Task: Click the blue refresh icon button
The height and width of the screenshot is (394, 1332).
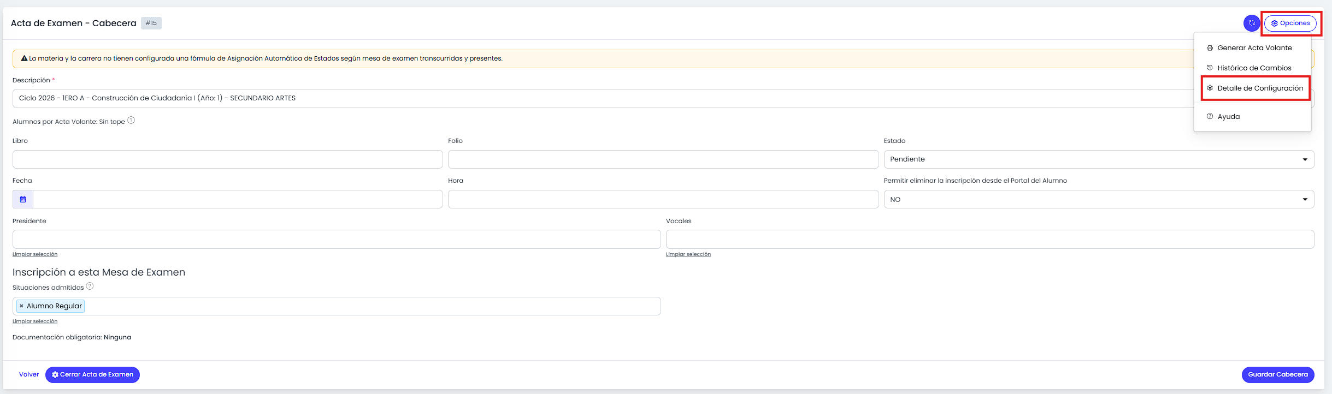Action: coord(1251,23)
